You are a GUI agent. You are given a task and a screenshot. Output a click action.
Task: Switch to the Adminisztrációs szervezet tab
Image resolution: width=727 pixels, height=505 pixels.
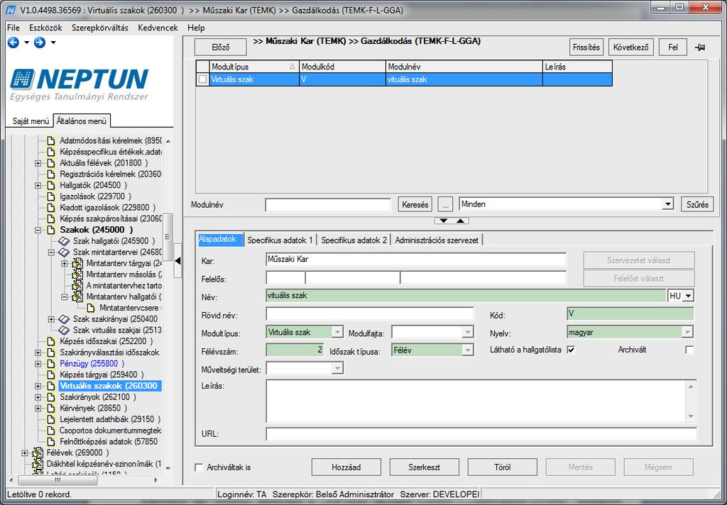(437, 240)
